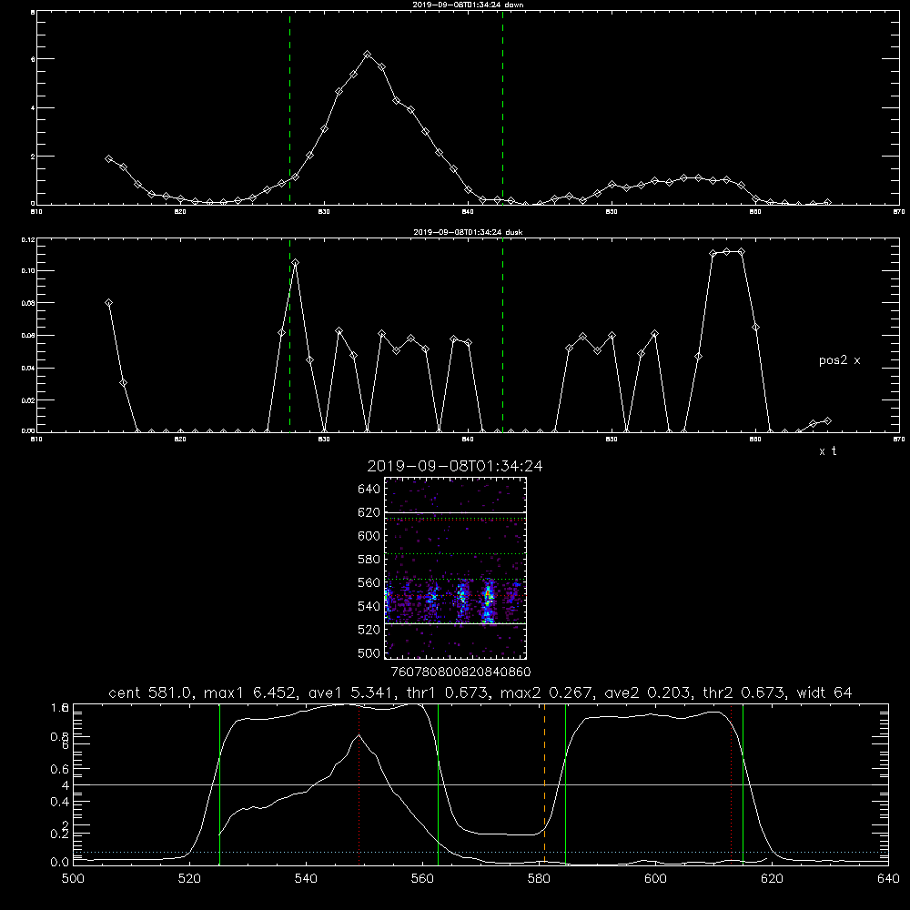Click the 'cent 581.0' value
This screenshot has height=910, width=910.
tap(153, 693)
